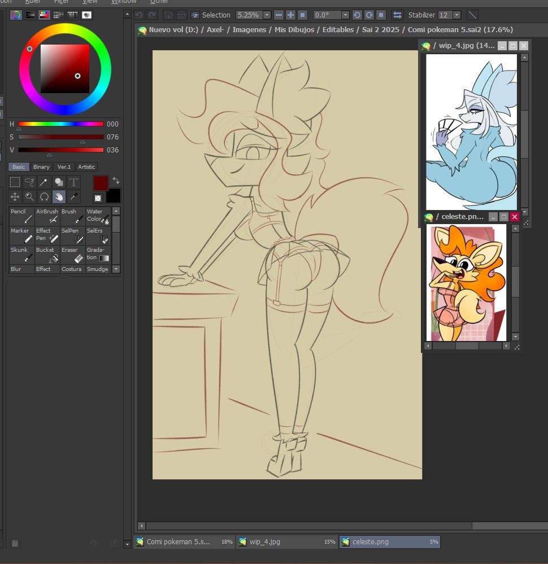Image resolution: width=548 pixels, height=564 pixels.
Task: Switch to the wip_4.jpg document tab
Action: point(288,541)
